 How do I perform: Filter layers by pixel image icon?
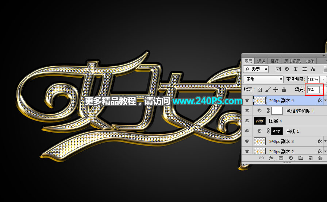pos(278,69)
